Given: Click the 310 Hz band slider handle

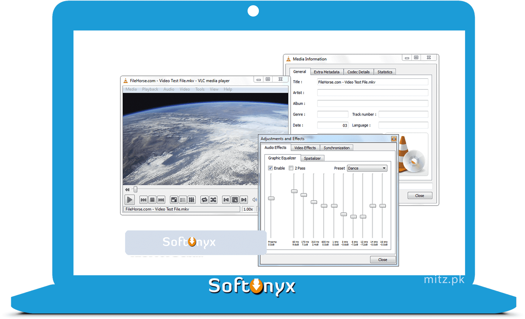Looking at the screenshot, I should 314,202.
